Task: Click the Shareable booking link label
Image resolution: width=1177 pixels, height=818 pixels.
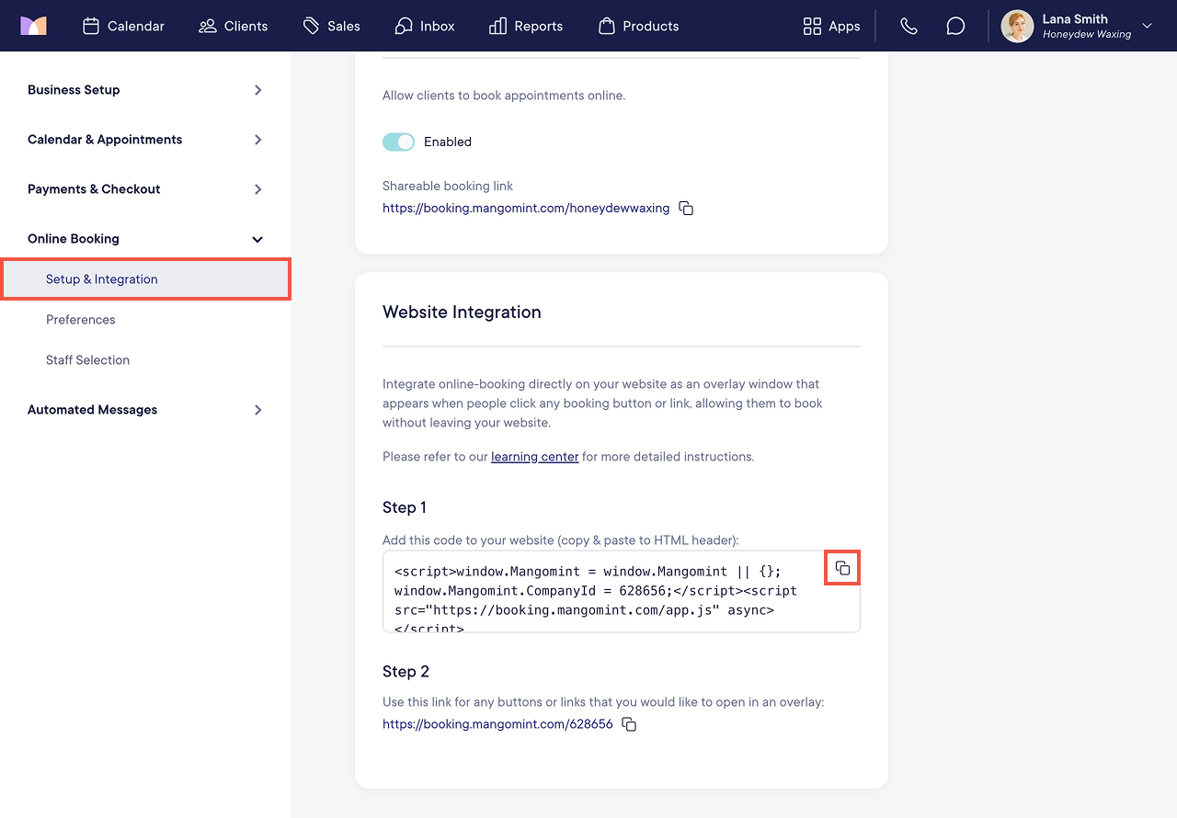Action: [x=448, y=186]
